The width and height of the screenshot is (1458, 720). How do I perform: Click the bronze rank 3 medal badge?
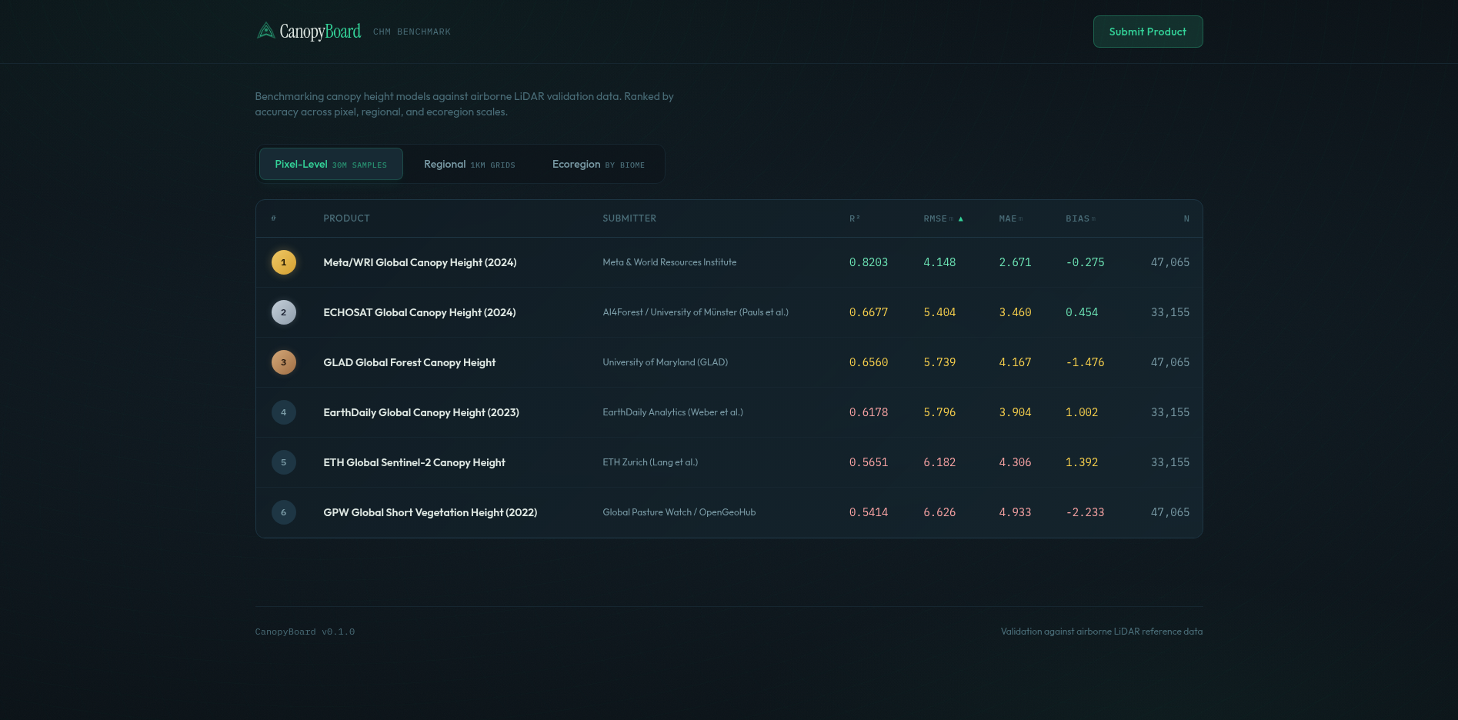pyautogui.click(x=284, y=362)
